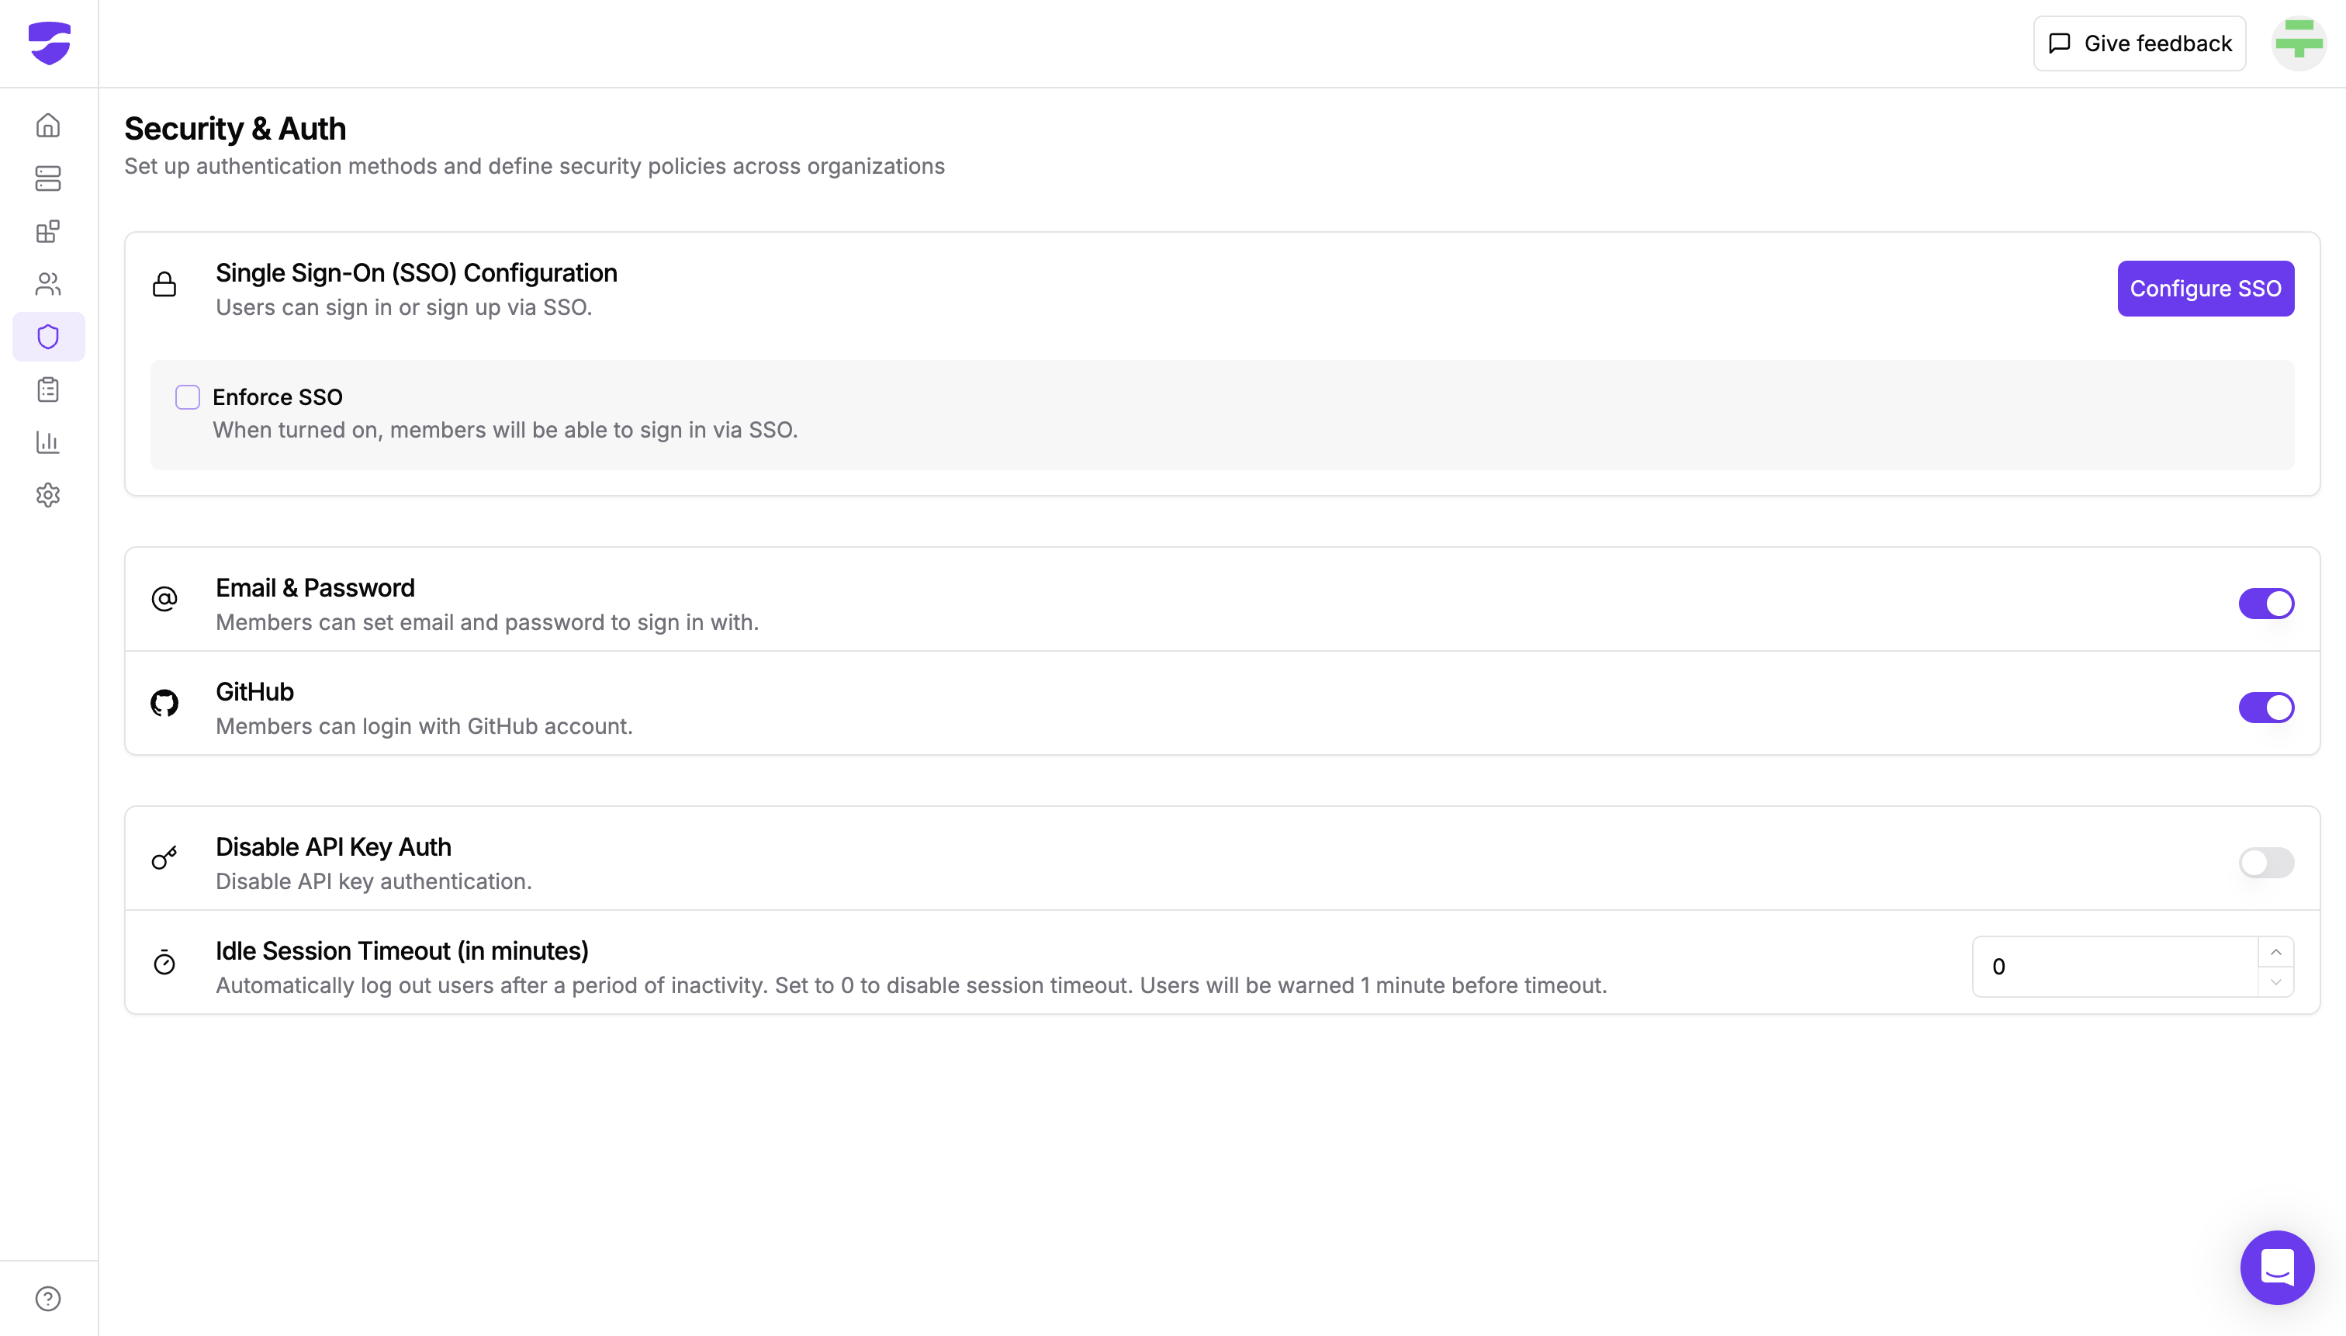Disable the GitHub login toggle
The width and height of the screenshot is (2346, 1336).
(2265, 708)
